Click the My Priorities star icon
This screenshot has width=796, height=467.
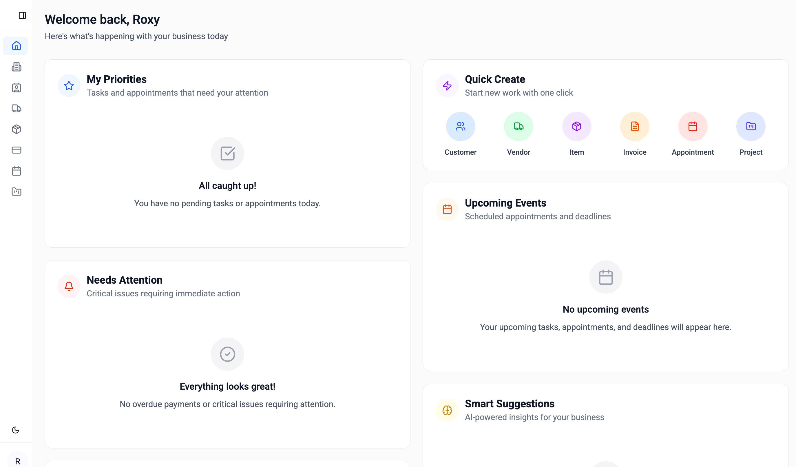[x=69, y=85]
